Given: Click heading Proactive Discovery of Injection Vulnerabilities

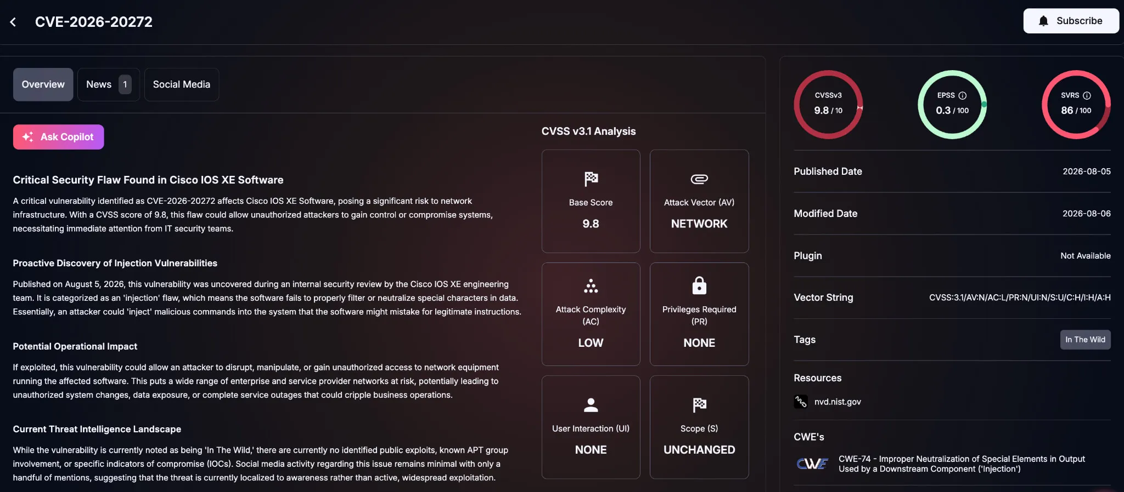Looking at the screenshot, I should [115, 263].
